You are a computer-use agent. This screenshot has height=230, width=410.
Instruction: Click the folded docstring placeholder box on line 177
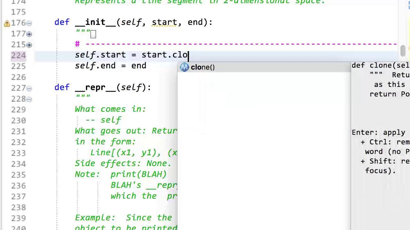click(93, 34)
